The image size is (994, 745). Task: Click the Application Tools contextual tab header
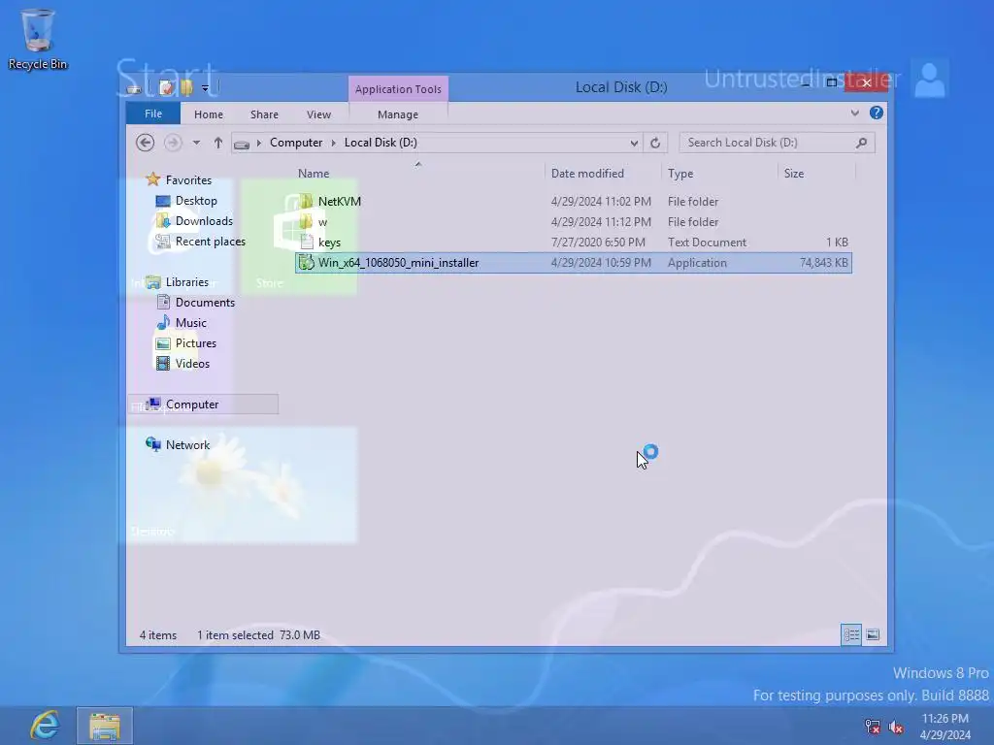point(398,88)
